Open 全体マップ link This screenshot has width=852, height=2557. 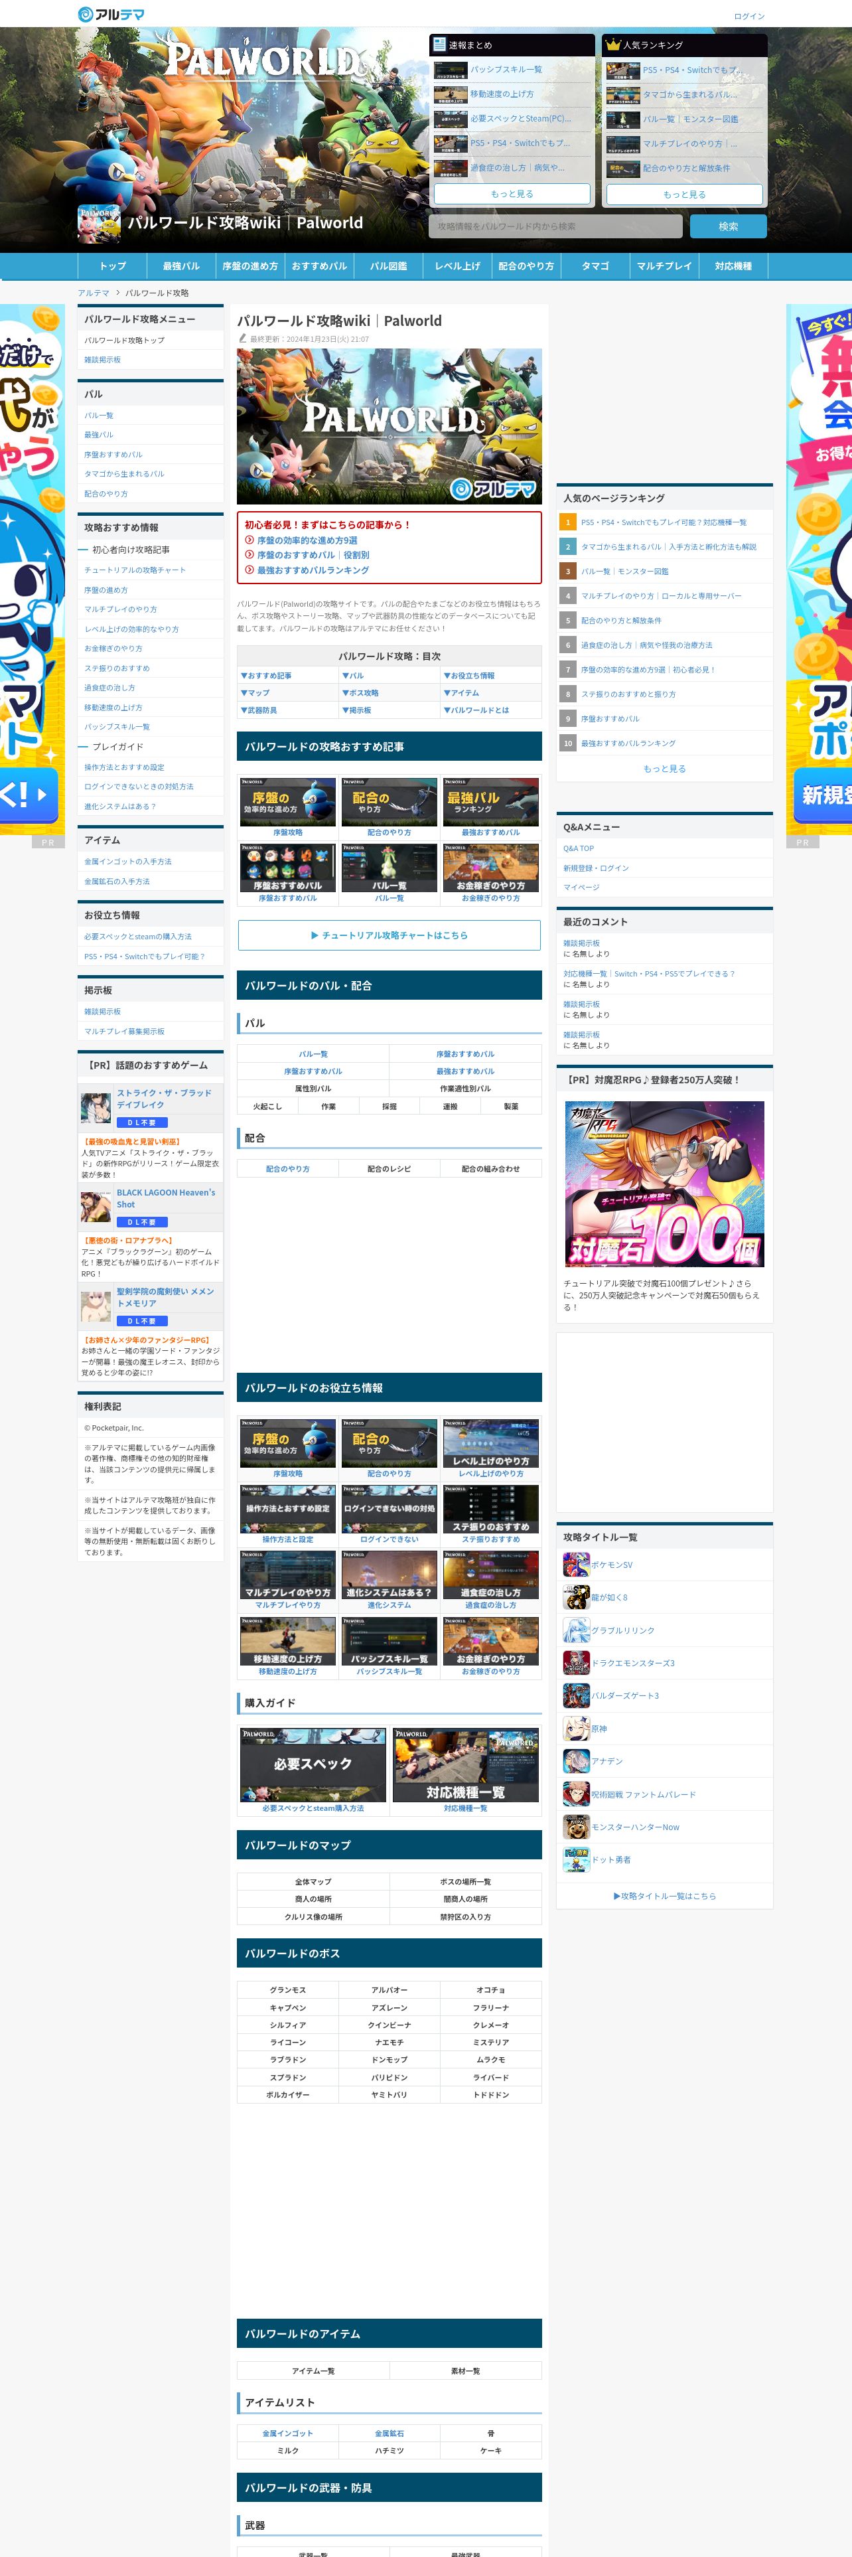[x=313, y=1882]
